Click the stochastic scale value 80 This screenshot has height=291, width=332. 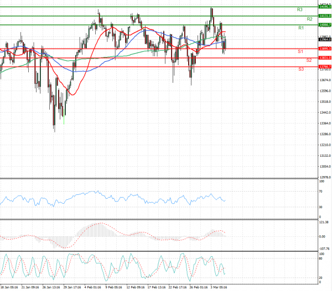320,258
